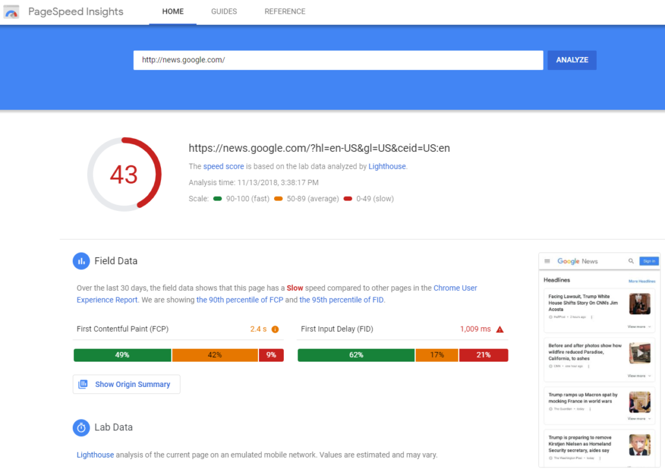Screen dimensions: 665x472
Task: Expand View more under the Trump White House story
Action: pyautogui.click(x=639, y=327)
